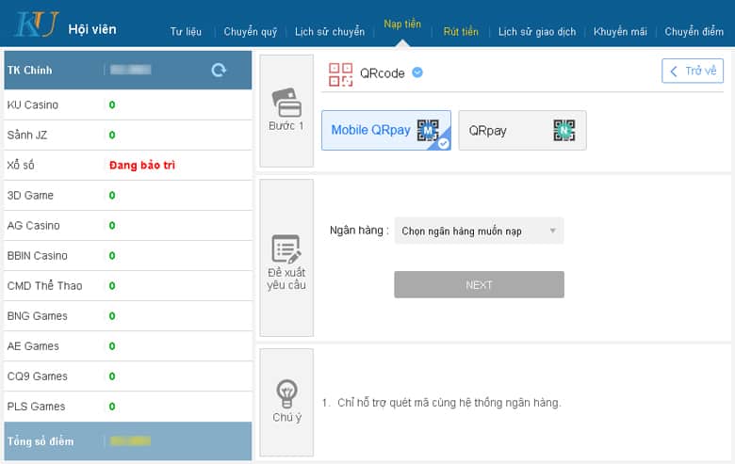Click the Mobile QRpay QR icon
This screenshot has height=464, width=735.
[428, 130]
